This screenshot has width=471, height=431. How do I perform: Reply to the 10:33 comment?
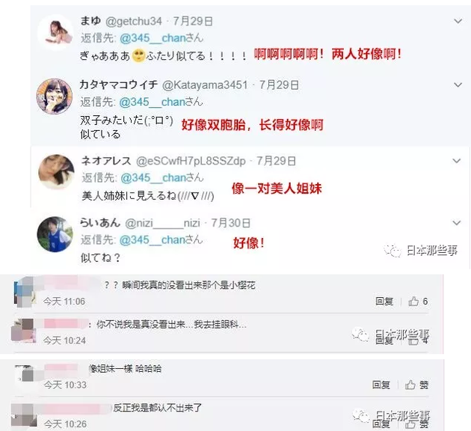point(381,385)
